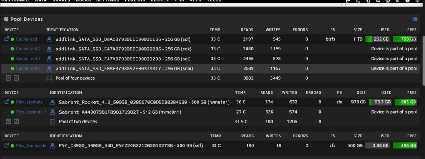The image size is (425, 159).
Task: Click the green status dot for Cache-ssd
Action: [12, 39]
